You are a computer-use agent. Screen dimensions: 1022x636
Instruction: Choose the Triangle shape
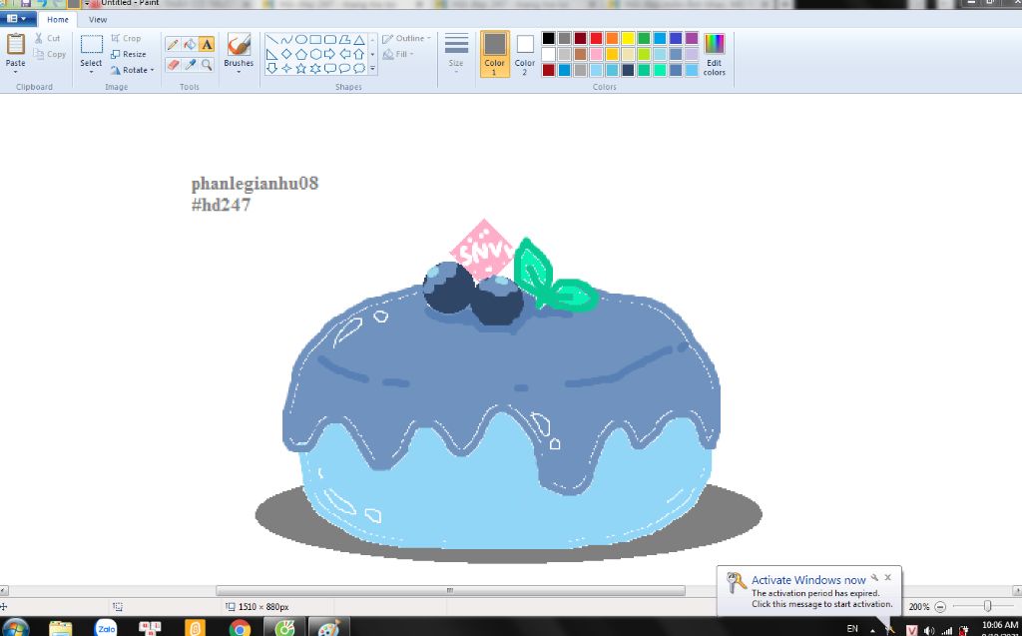(358, 39)
